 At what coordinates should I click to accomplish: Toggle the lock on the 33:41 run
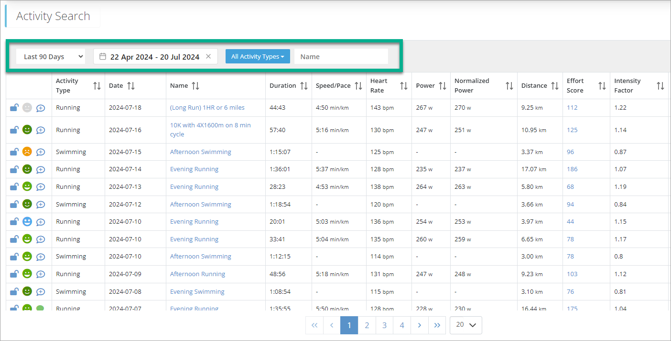tap(14, 239)
